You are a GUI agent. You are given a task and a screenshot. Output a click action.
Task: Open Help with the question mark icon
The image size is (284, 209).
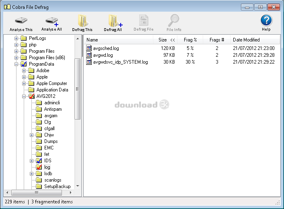[x=266, y=20]
